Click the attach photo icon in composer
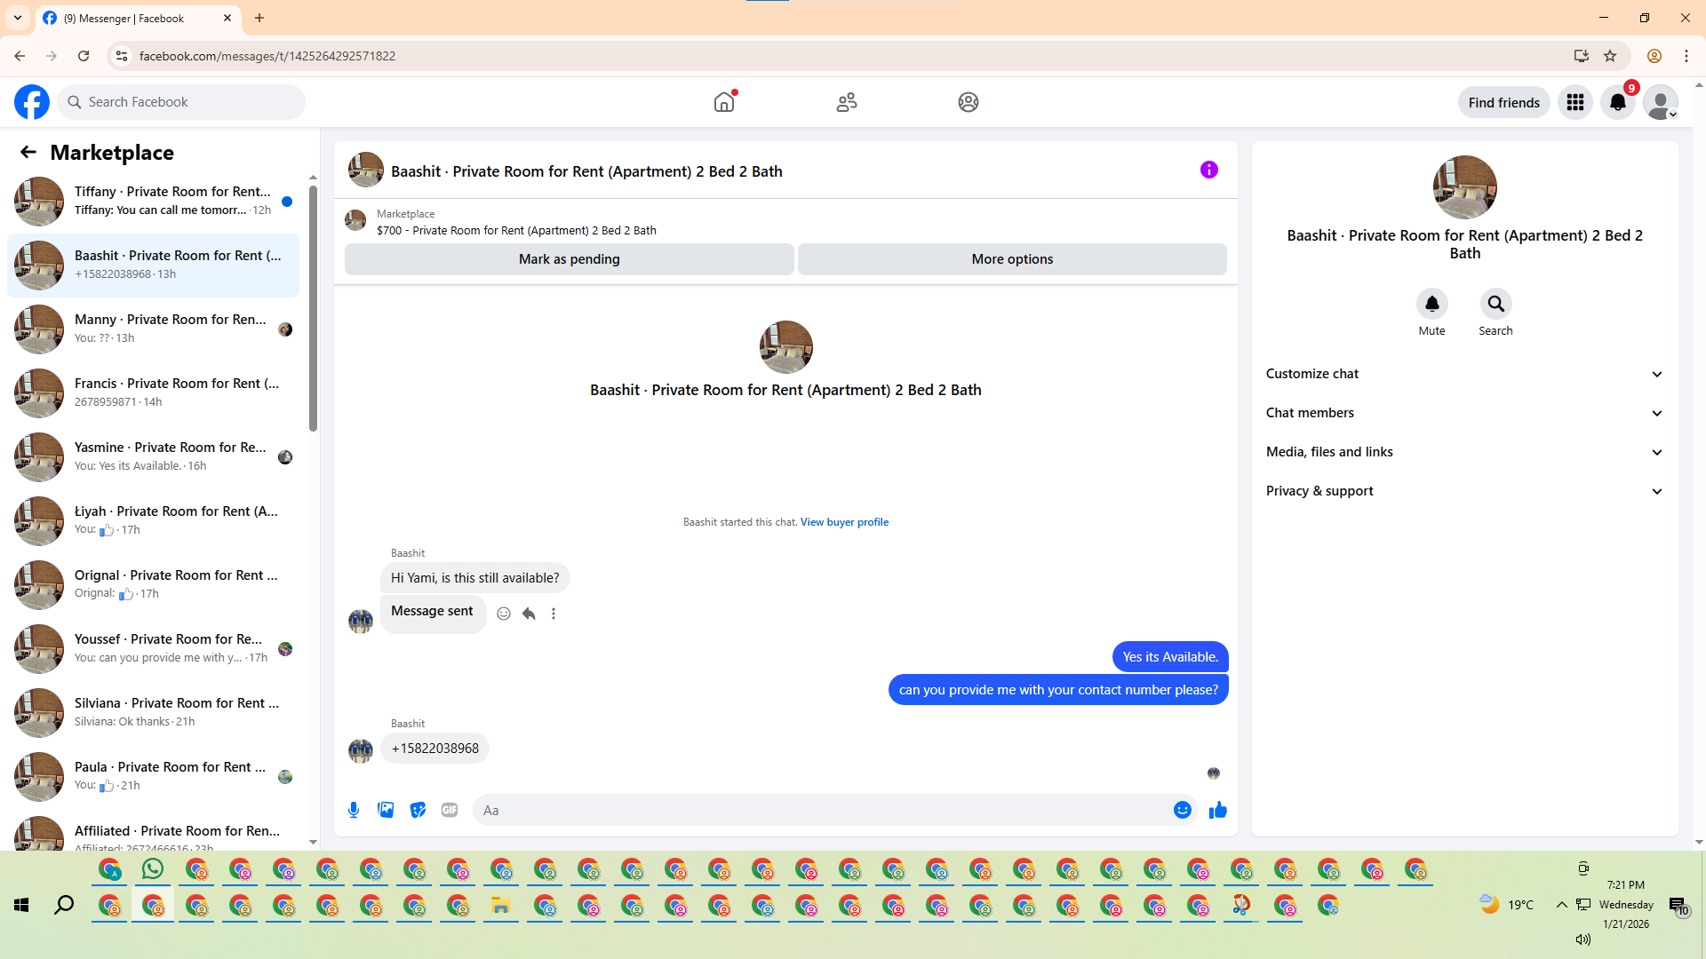 tap(386, 810)
